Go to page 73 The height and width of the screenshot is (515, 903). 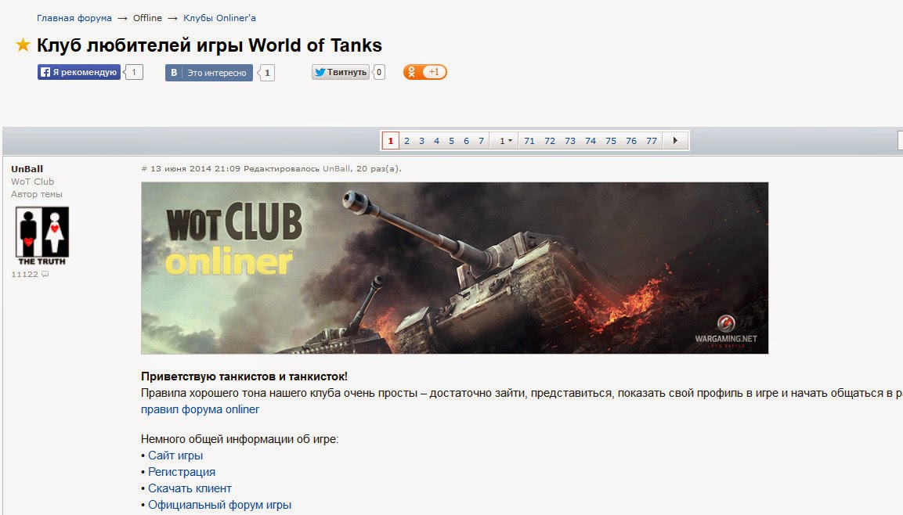pyautogui.click(x=570, y=140)
